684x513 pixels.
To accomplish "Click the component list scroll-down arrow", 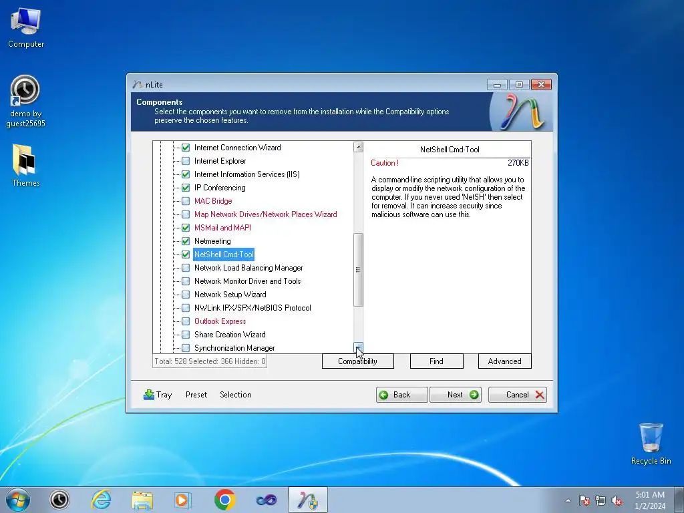I will [x=358, y=347].
